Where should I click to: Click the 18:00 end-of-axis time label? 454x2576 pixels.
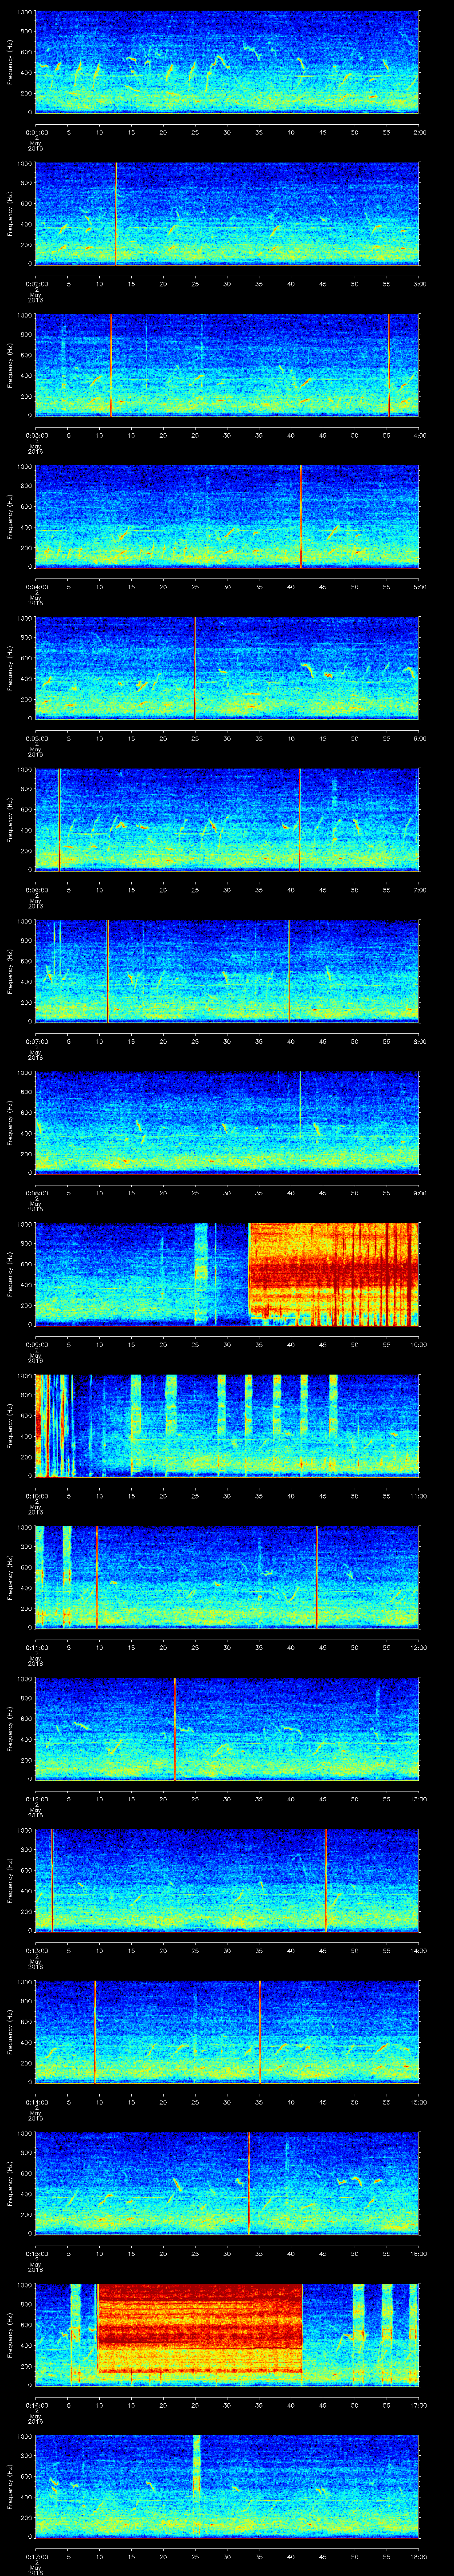click(419, 2556)
